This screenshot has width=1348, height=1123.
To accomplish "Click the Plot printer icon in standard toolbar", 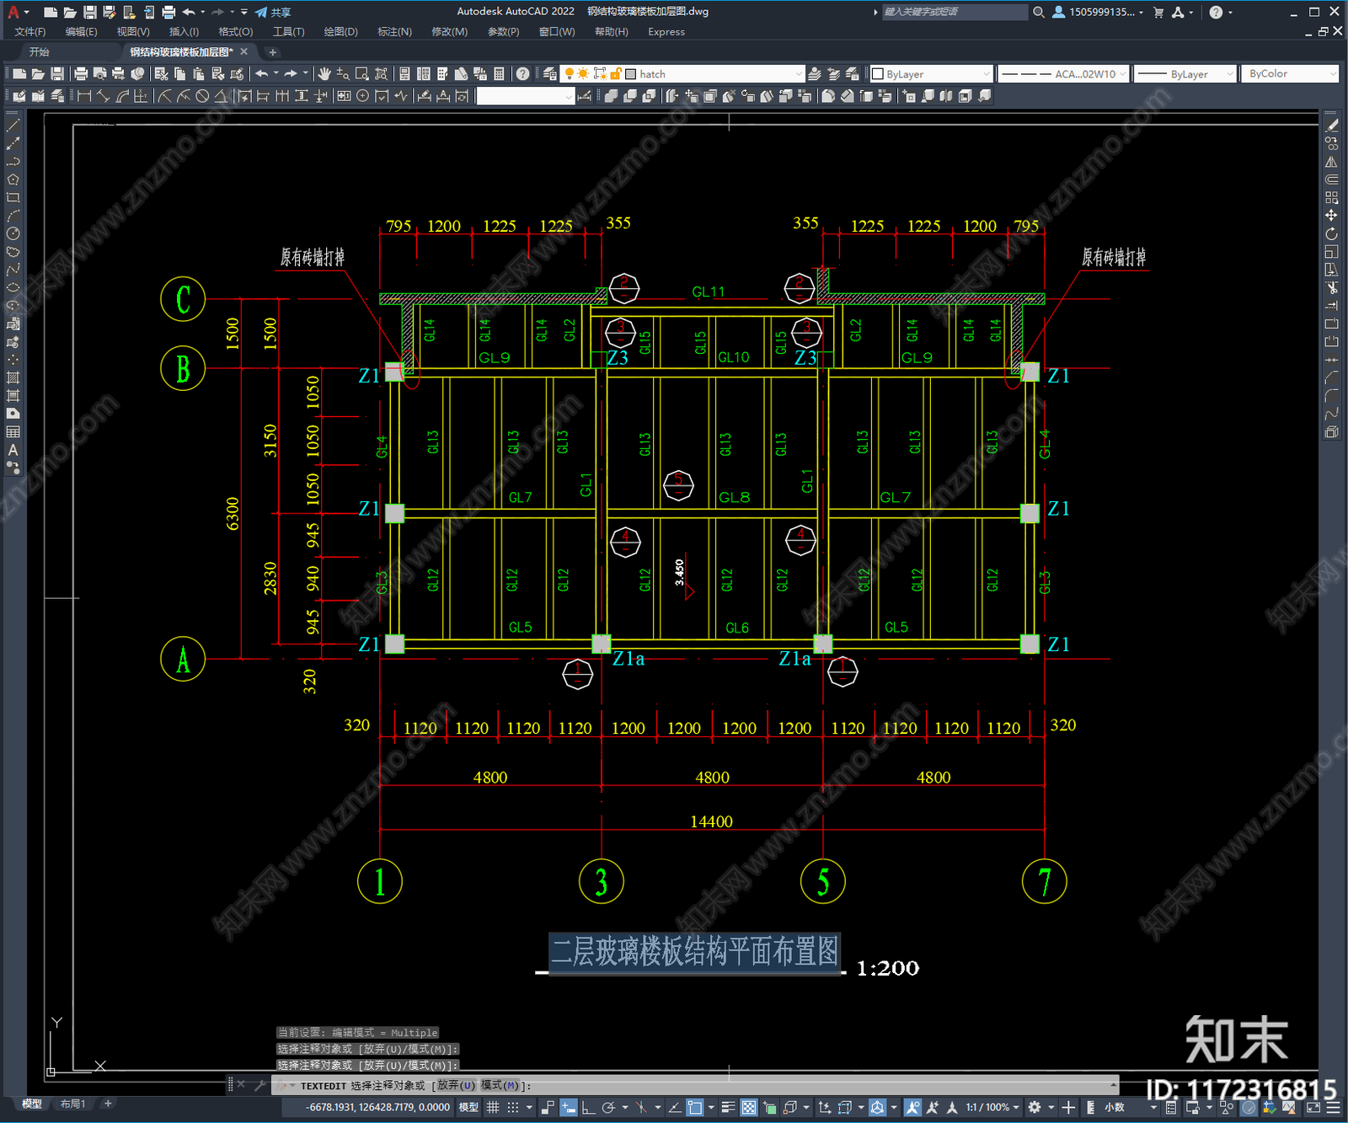I will tap(81, 74).
